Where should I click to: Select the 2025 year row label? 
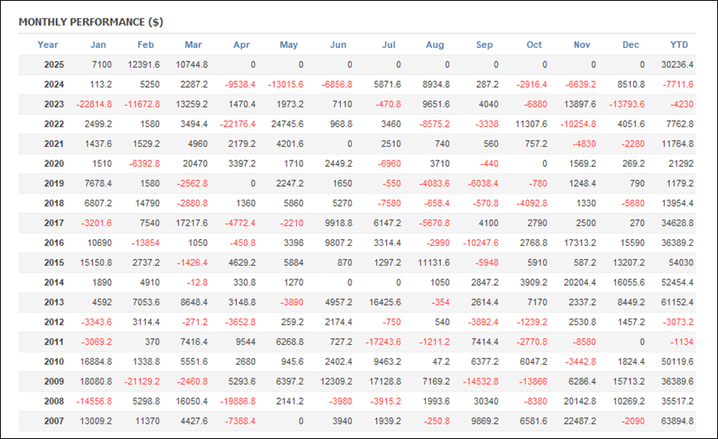(54, 65)
